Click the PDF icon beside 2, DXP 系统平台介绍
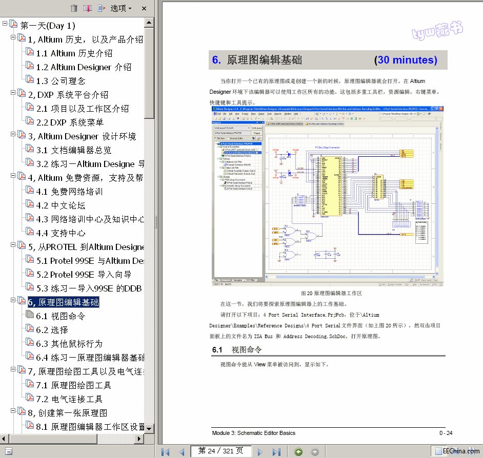Image resolution: width=483 pixels, height=458 pixels. [x=22, y=93]
